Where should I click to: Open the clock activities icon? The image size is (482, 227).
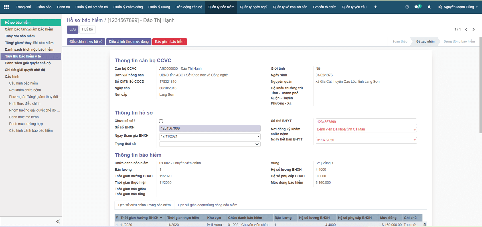[407, 7]
